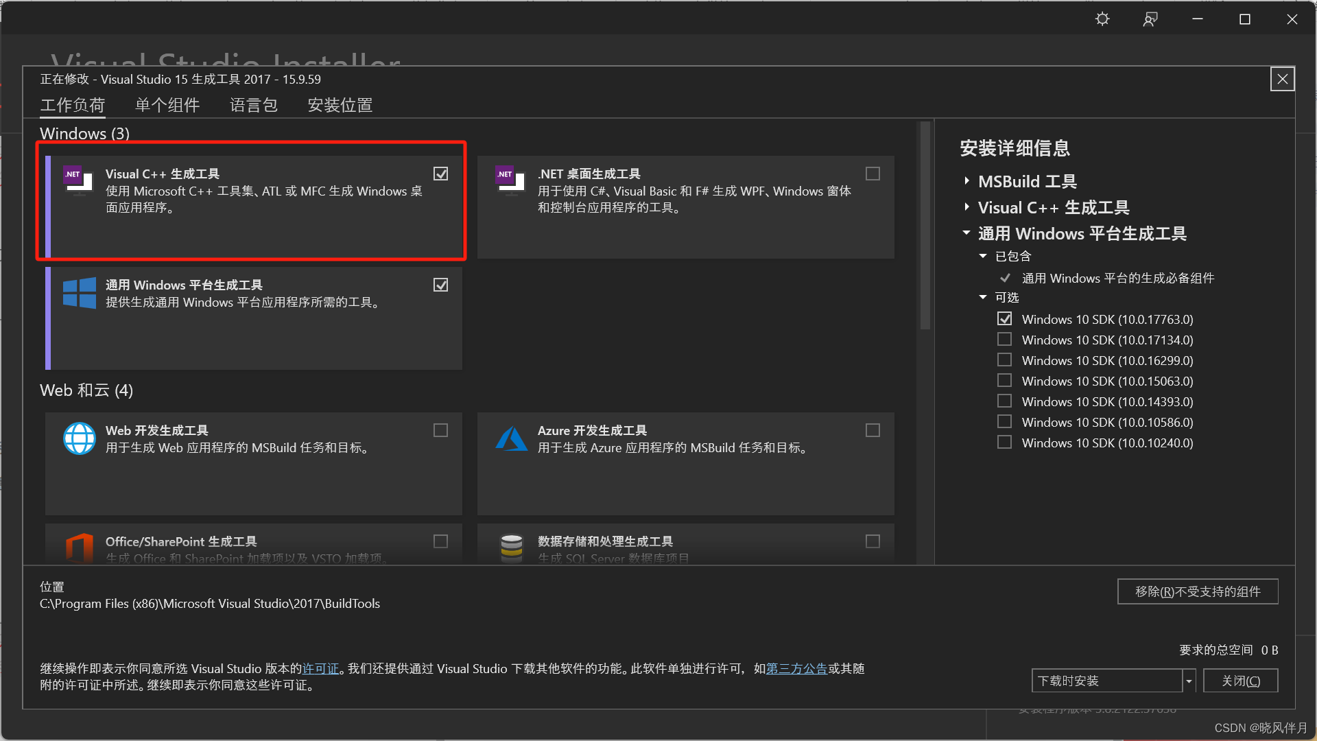This screenshot has width=1317, height=741.
Task: Click the 关闭(C) button
Action: point(1241,681)
